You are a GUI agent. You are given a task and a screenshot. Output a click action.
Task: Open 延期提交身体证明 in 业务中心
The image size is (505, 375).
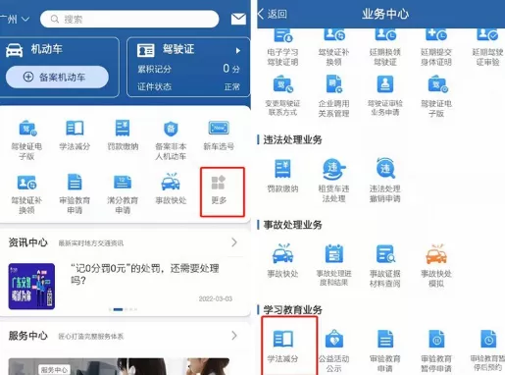coord(436,47)
